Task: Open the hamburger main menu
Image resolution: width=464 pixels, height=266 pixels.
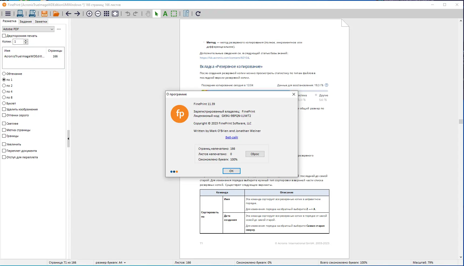Action: pos(8,14)
